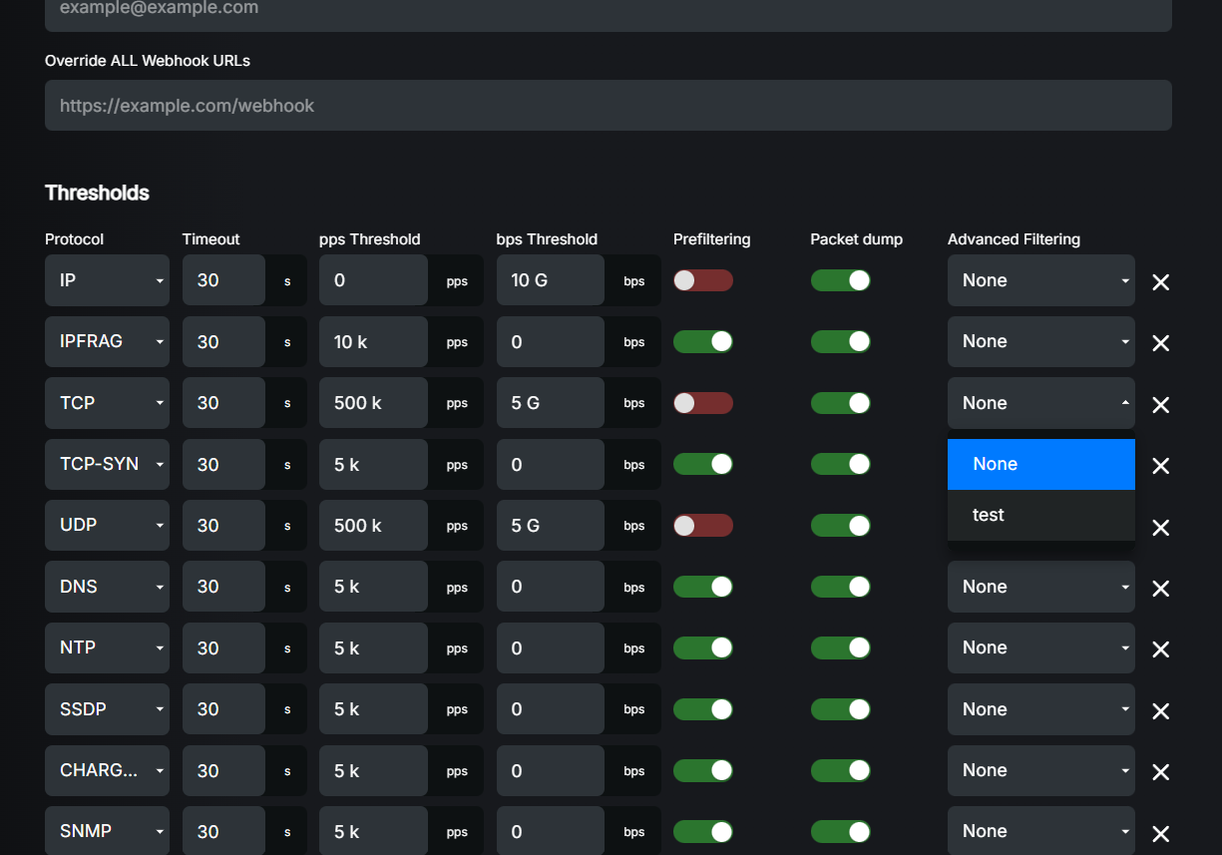This screenshot has width=1222, height=855.
Task: Open the Protocol dropdown for the DNS row
Action: point(107,586)
